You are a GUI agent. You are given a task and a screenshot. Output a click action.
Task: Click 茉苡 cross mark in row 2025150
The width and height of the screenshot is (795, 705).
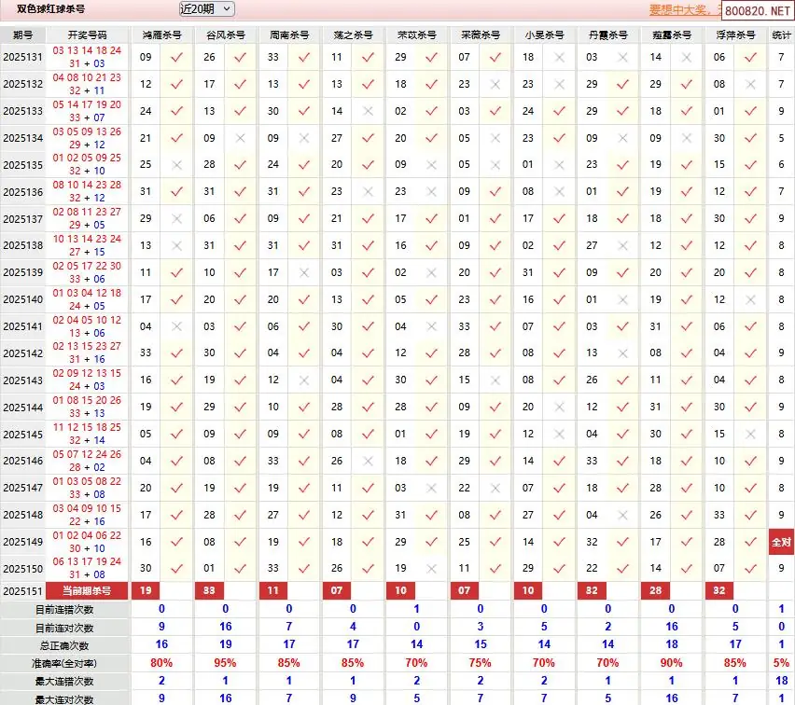432,568
